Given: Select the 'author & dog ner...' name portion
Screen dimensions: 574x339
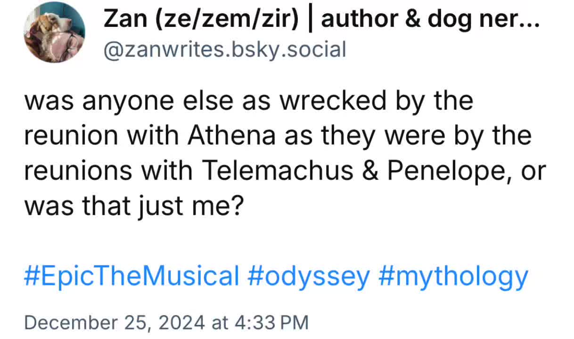Looking at the screenshot, I should tap(430, 20).
